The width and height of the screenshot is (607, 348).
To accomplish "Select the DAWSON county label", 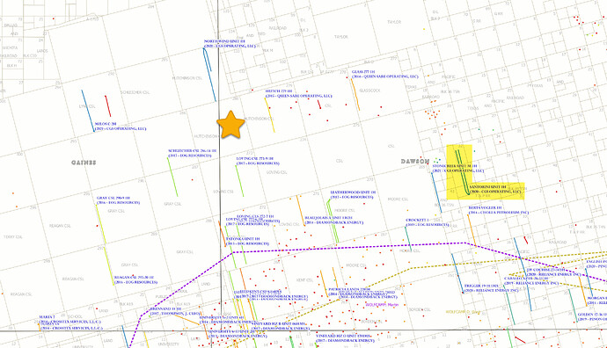I will [x=415, y=161].
